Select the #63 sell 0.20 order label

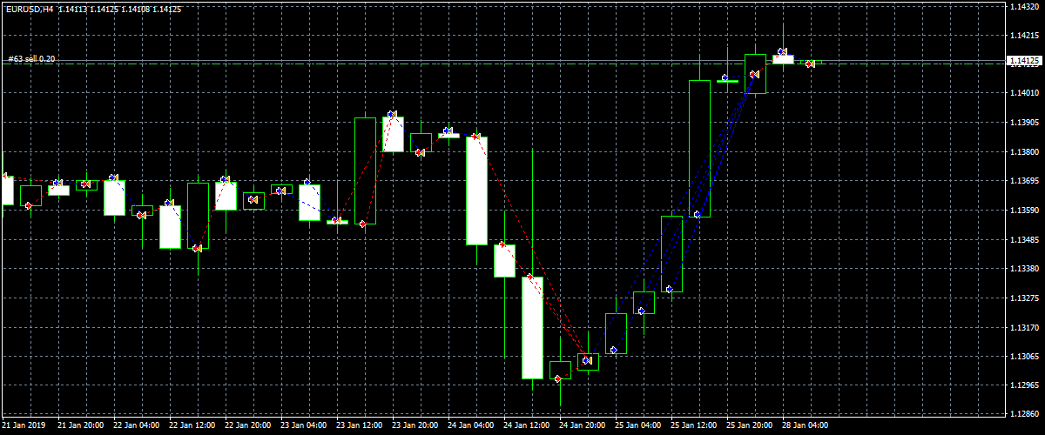[x=32, y=58]
